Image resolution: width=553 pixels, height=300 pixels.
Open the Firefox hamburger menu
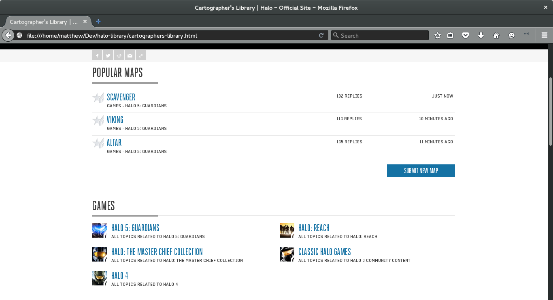(544, 35)
